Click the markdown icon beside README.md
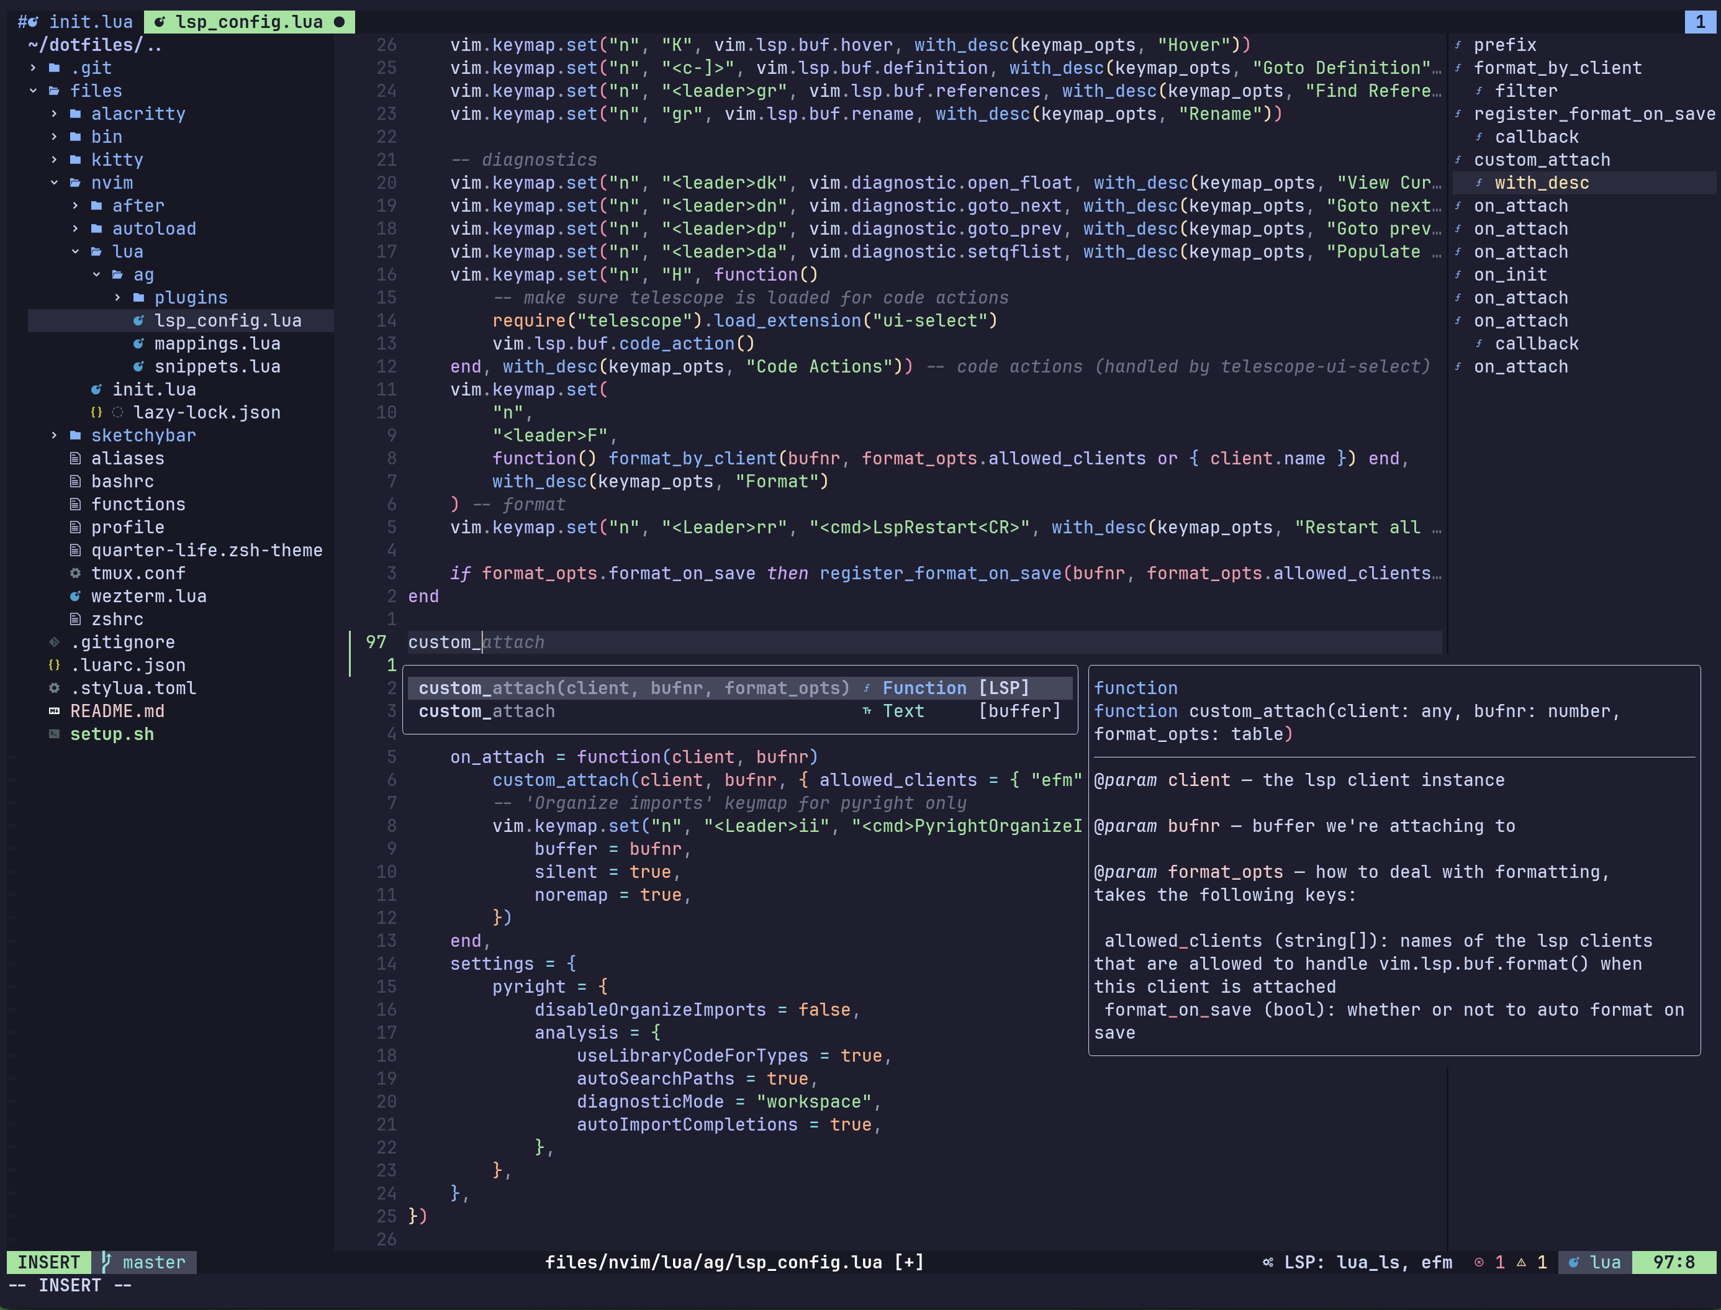 [x=54, y=711]
